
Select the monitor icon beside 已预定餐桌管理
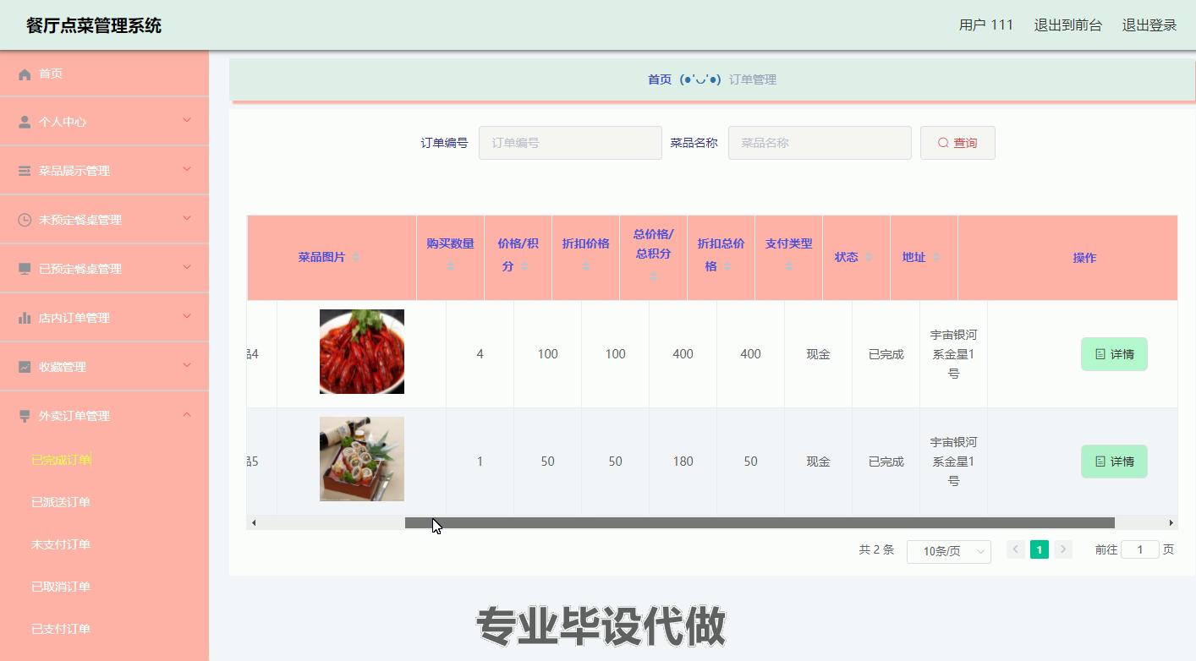coord(26,268)
